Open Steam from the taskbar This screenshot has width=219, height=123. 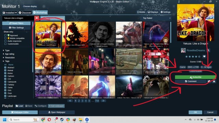(x=62, y=120)
